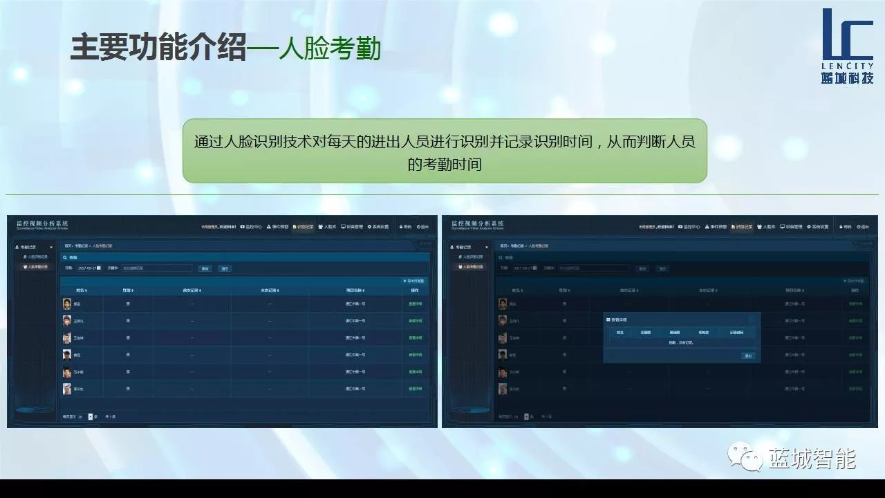Click 导出月考勤 export in the left screenshot
This screenshot has width=885, height=498.
tap(415, 282)
